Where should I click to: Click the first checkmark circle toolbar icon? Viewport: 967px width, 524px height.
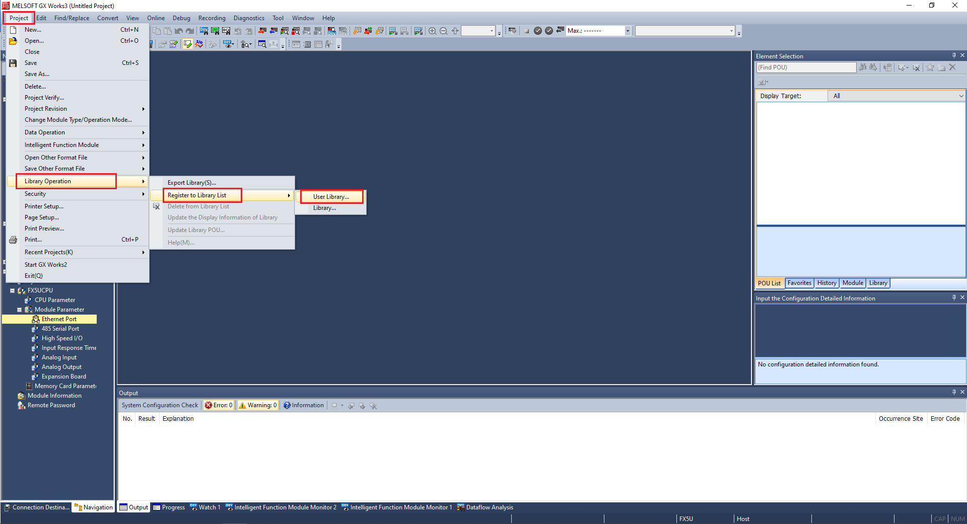click(x=537, y=31)
